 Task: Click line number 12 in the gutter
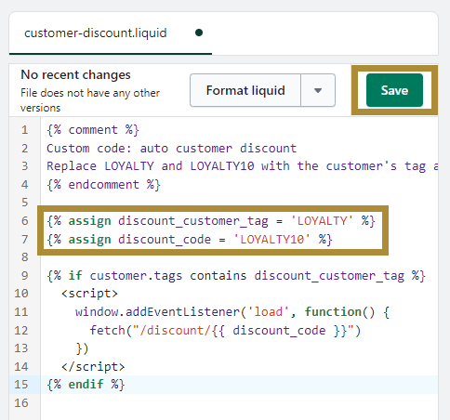[x=21, y=330]
